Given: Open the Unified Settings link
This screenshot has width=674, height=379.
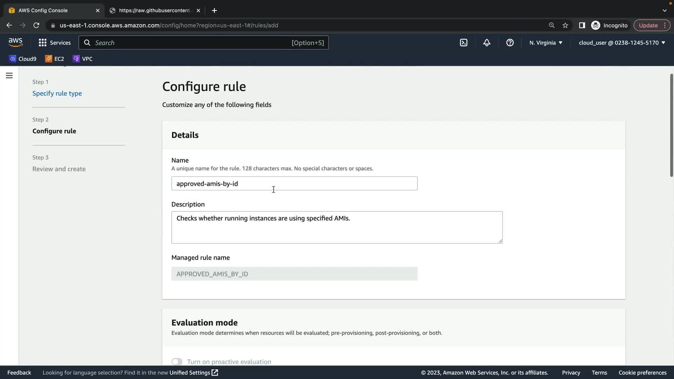Looking at the screenshot, I should (x=193, y=373).
